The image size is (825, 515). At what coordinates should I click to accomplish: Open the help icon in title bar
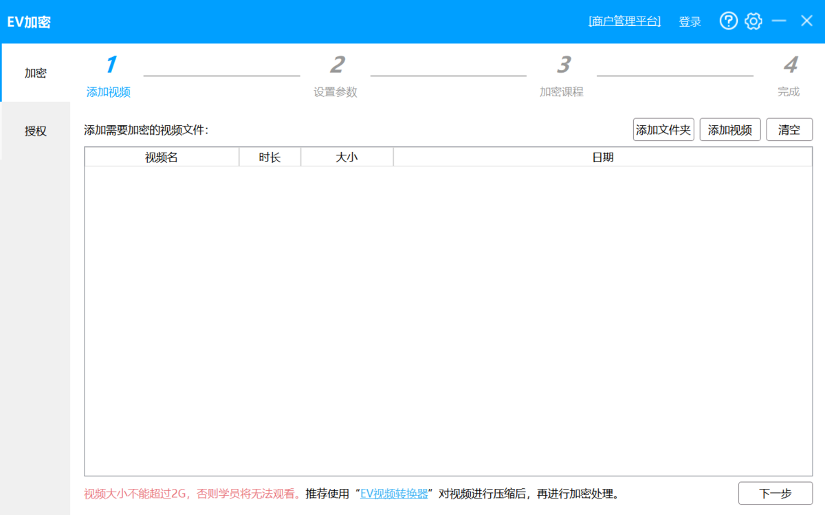(x=728, y=21)
